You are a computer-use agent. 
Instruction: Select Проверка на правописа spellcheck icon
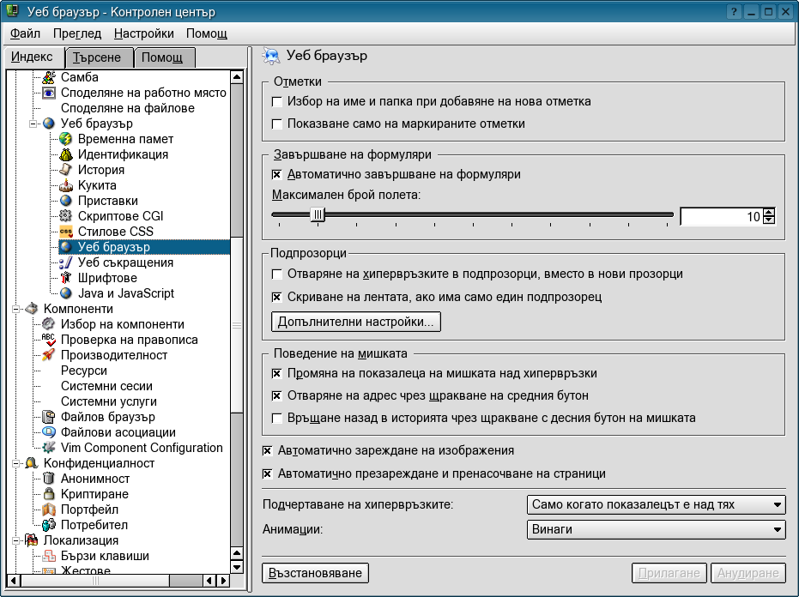click(49, 340)
